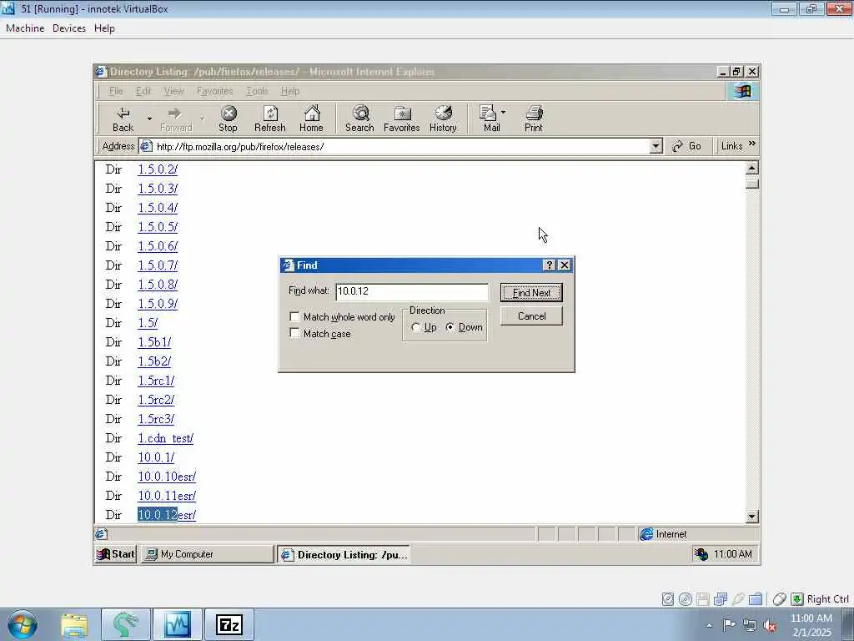Open the VirtualBox Devices menu
Screen dimensions: 854x641
[69, 28]
